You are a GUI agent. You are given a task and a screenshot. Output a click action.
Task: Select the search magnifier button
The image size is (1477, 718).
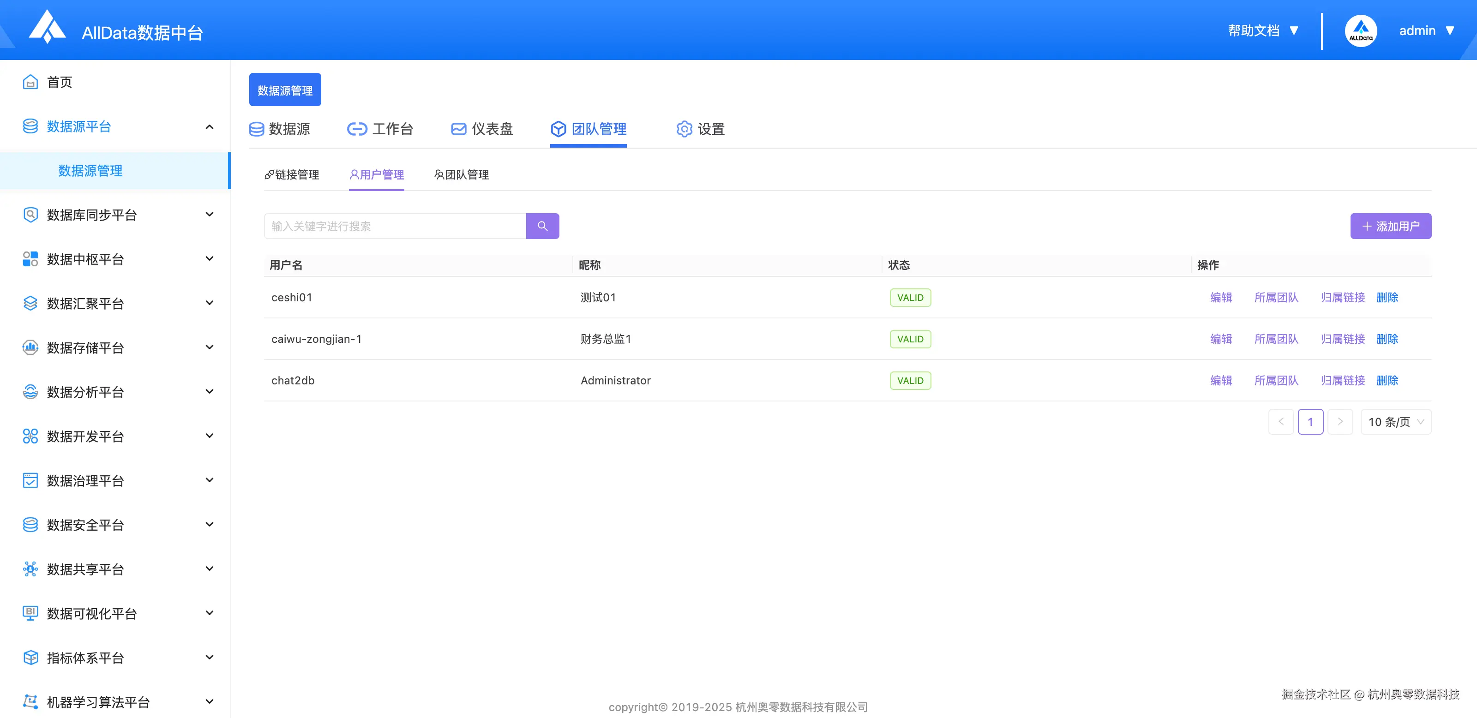pos(542,226)
